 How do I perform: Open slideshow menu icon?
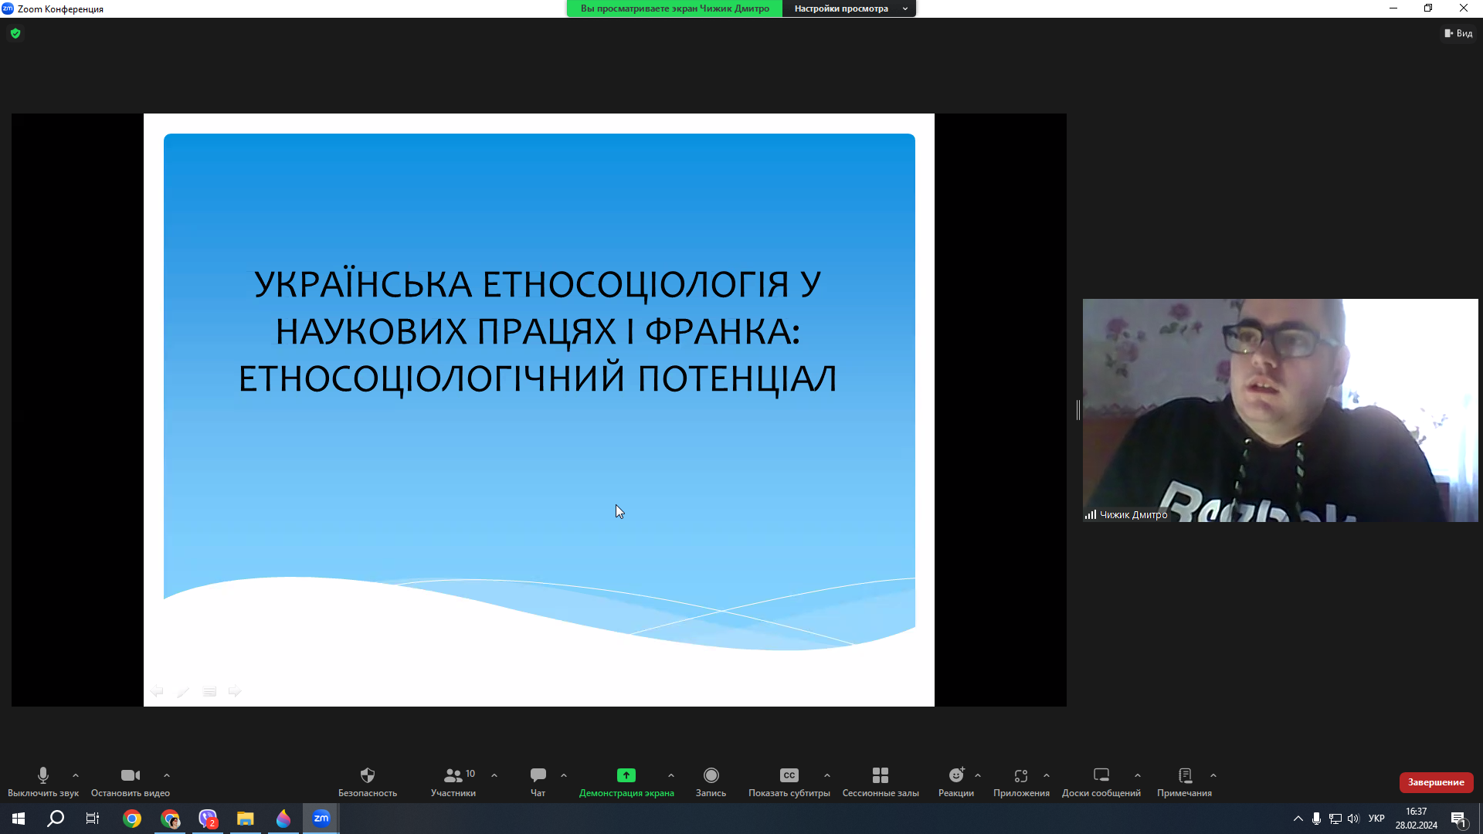pos(209,691)
